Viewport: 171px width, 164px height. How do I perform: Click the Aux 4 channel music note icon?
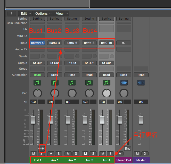point(107,83)
